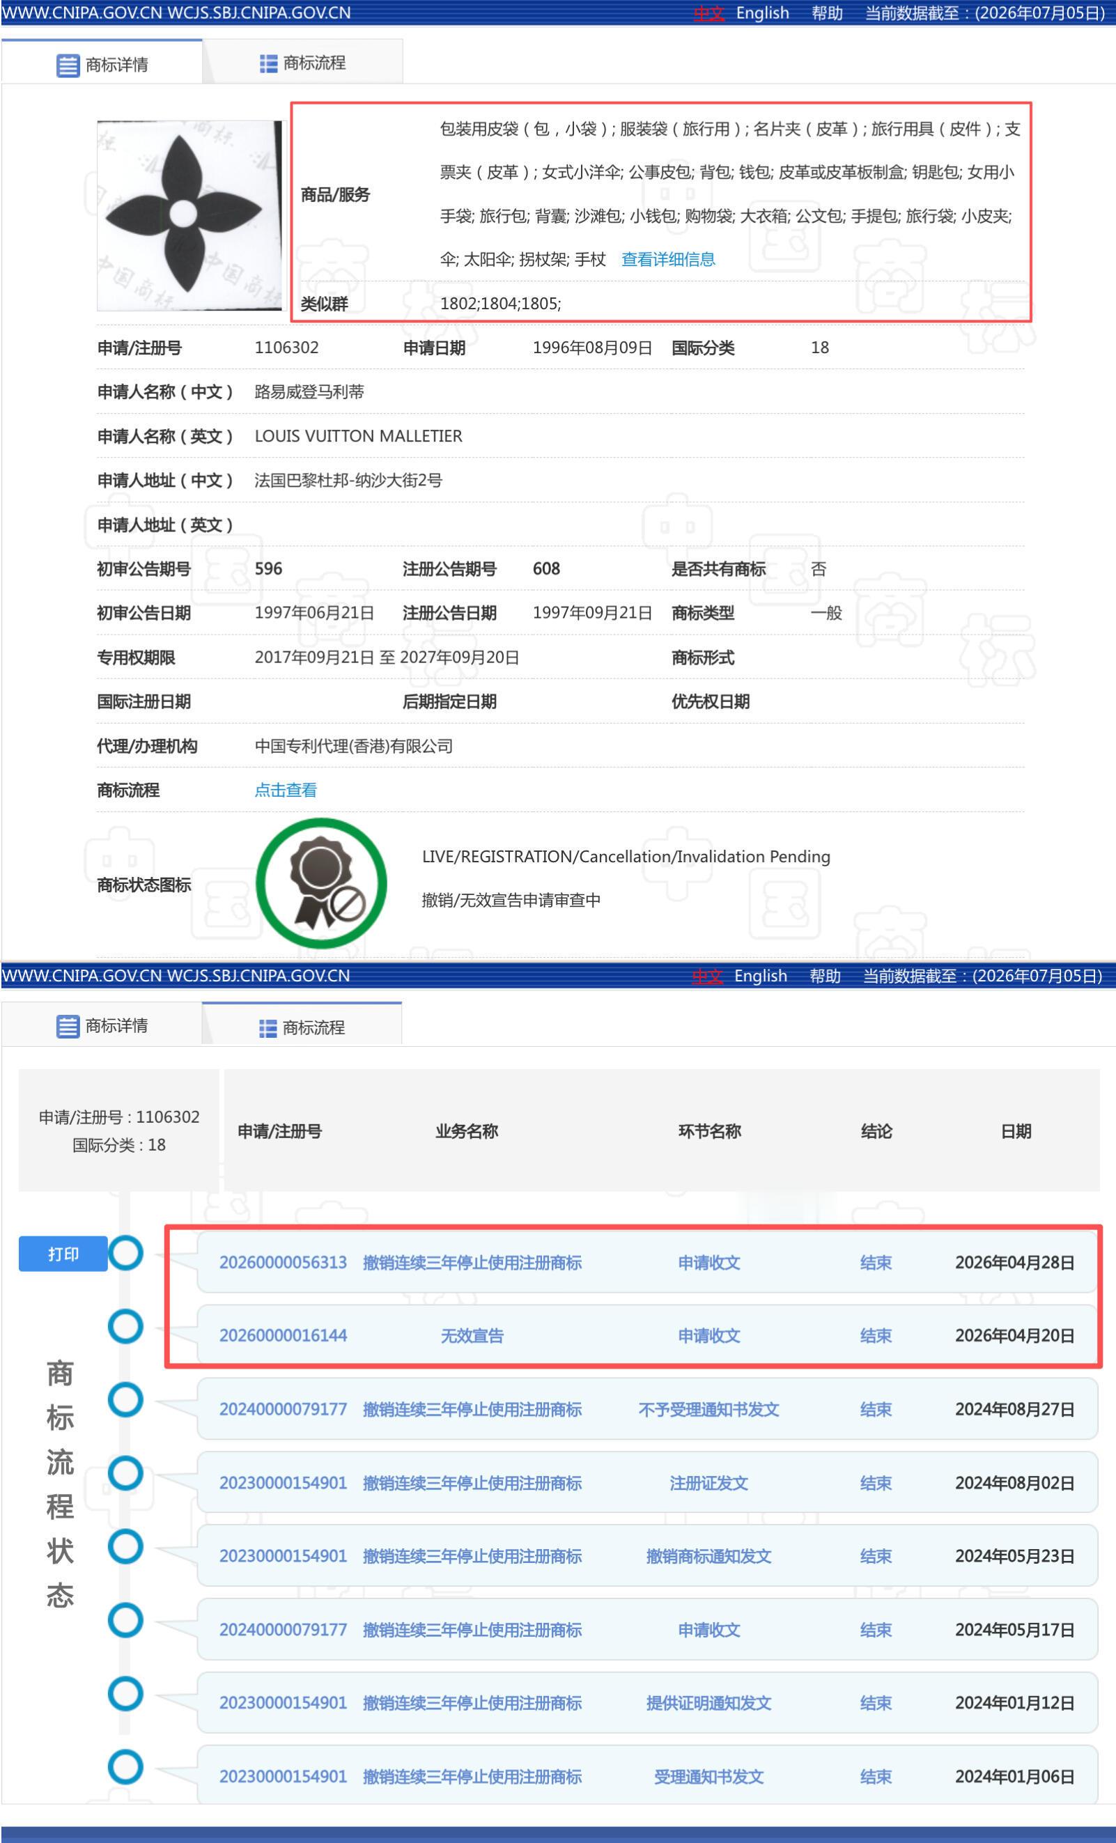This screenshot has width=1116, height=1843.
Task: Click the timeline circle for the 2024年08月27日 row
Action: click(x=125, y=1399)
